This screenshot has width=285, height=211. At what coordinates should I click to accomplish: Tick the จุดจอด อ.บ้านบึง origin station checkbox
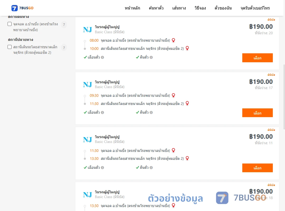pos(10,24)
